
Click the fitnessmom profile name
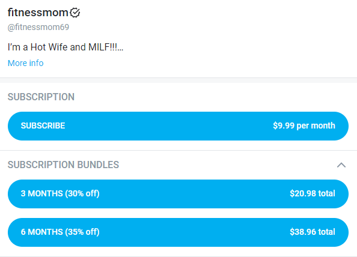coord(38,12)
